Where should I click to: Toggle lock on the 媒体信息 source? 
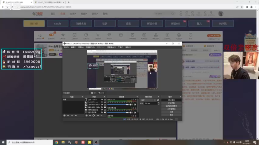pyautogui.click(x=105, y=107)
